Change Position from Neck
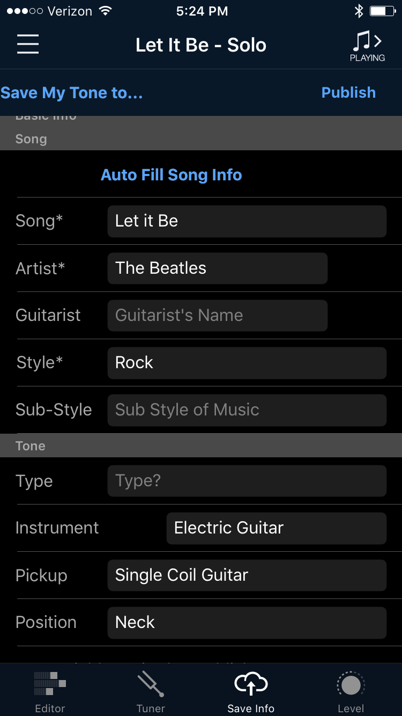 click(247, 623)
